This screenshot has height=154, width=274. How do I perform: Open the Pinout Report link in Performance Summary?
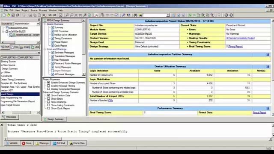[259, 113]
